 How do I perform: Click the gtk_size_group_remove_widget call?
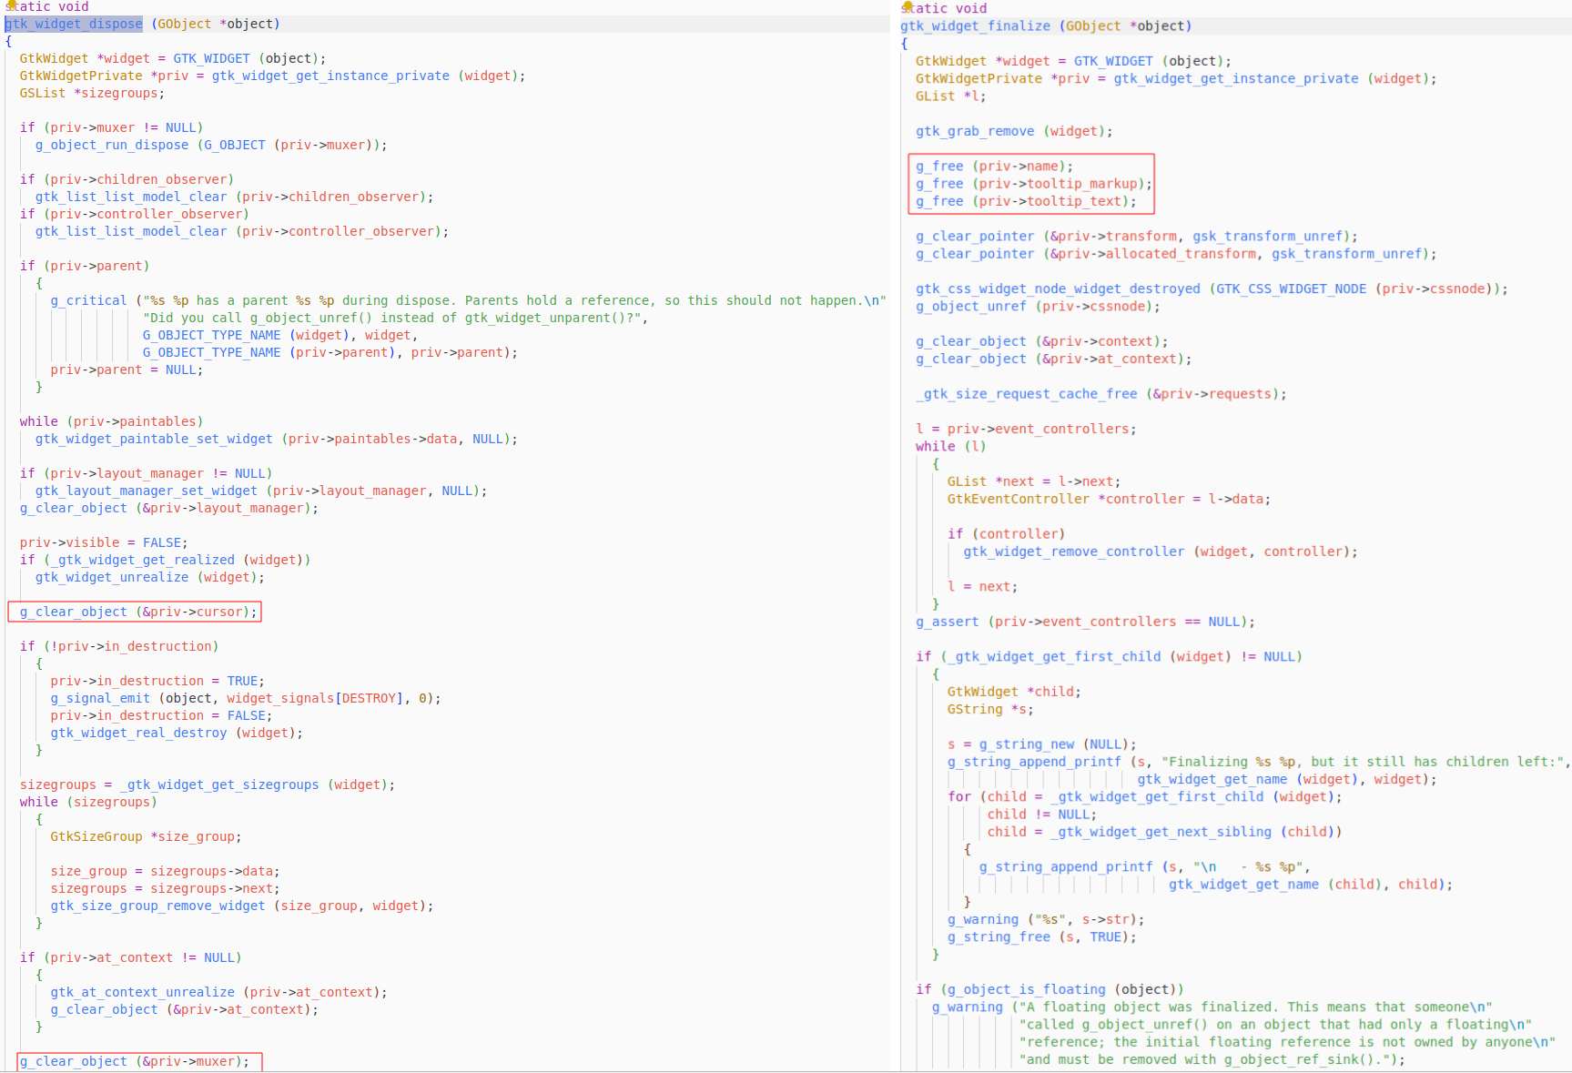click(x=242, y=906)
